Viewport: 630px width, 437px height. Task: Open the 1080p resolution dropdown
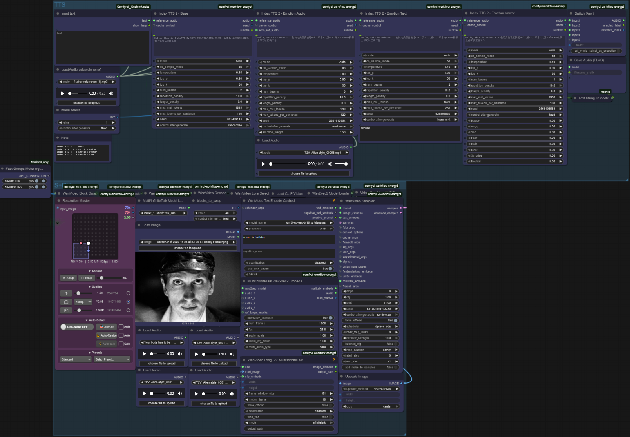pyautogui.click(x=83, y=302)
